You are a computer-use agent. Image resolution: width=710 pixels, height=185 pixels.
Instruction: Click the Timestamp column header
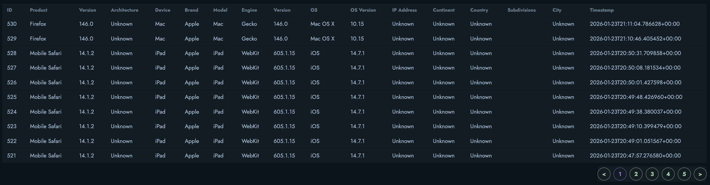pyautogui.click(x=602, y=10)
